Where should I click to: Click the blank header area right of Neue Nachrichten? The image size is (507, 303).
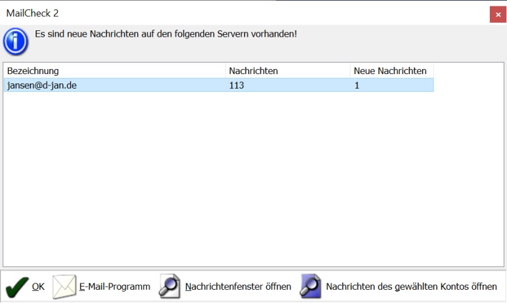click(x=468, y=71)
